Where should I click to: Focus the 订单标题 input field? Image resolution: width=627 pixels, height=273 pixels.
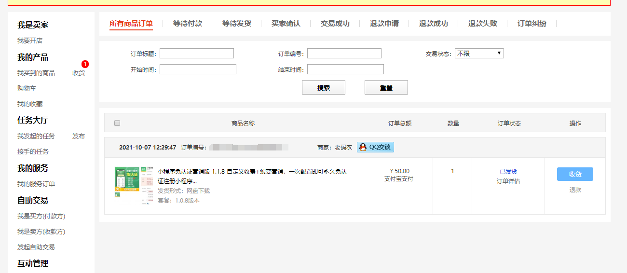click(x=197, y=54)
